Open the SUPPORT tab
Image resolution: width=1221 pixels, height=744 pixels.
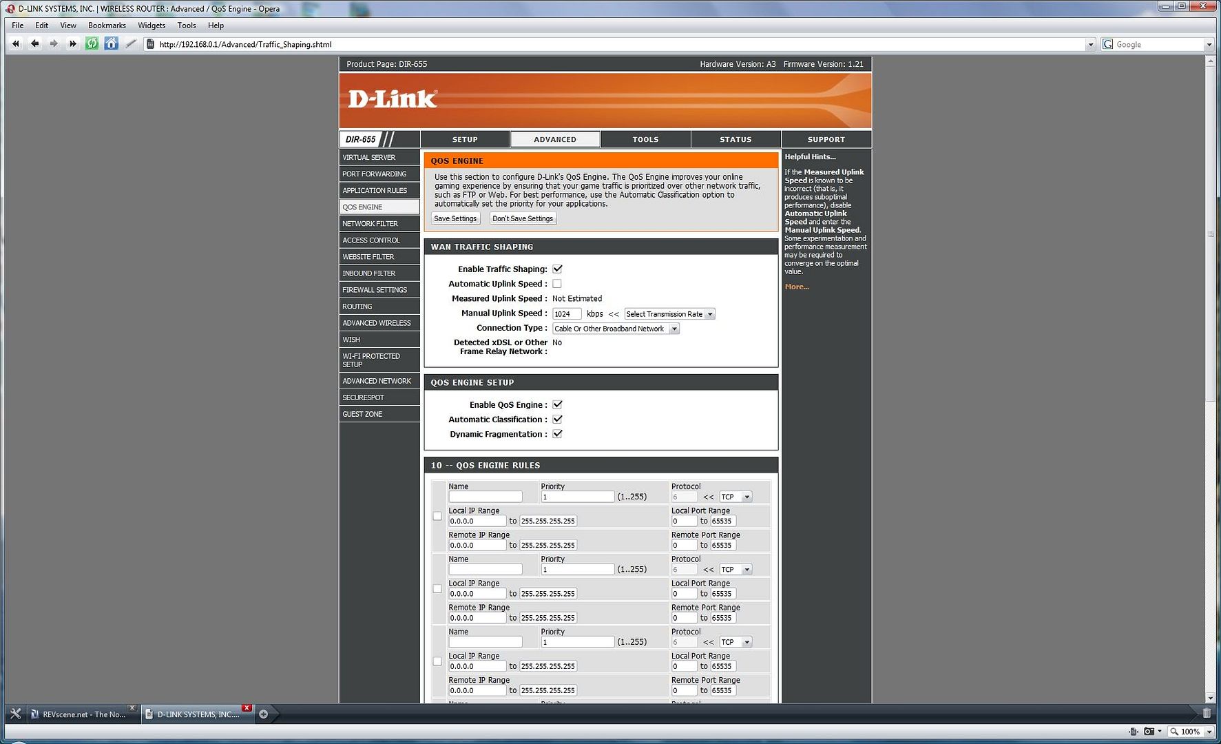point(826,139)
